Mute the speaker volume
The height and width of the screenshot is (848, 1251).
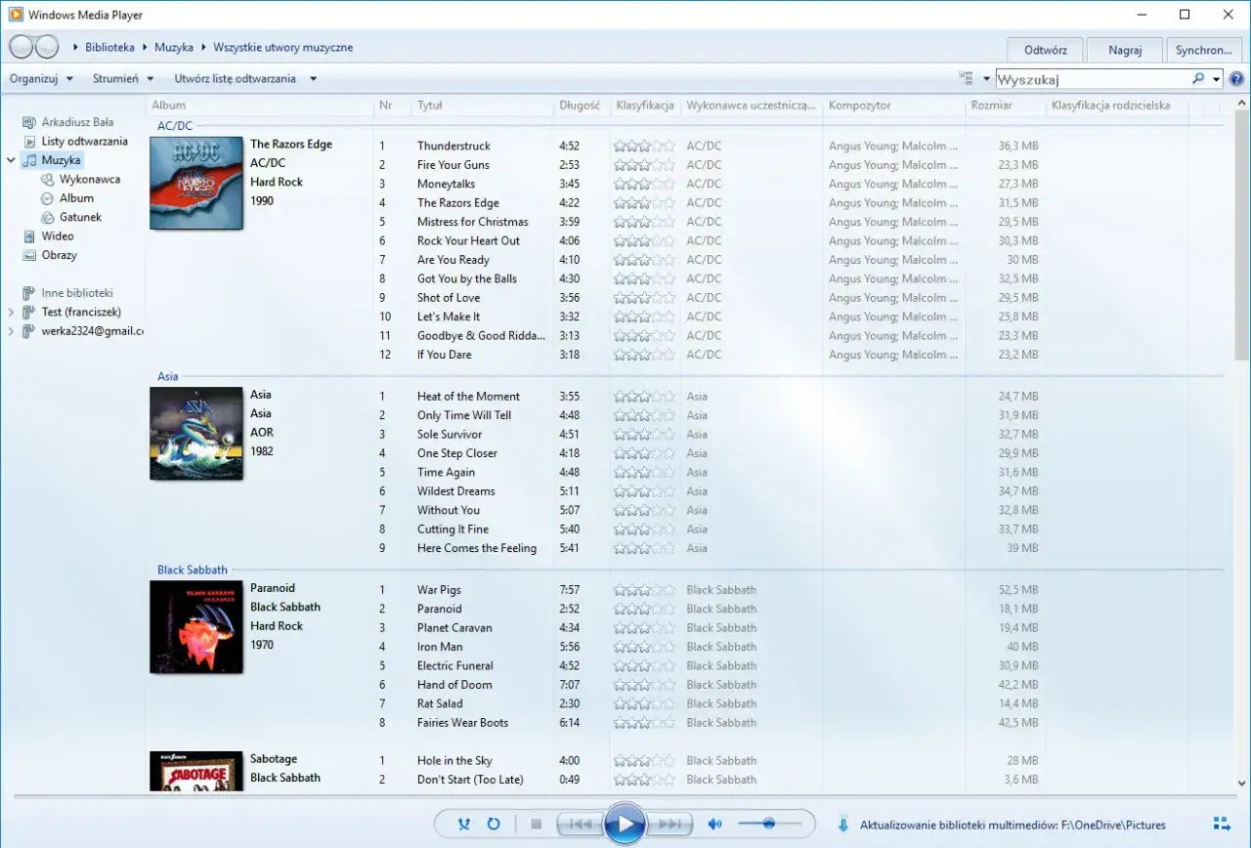pos(714,824)
